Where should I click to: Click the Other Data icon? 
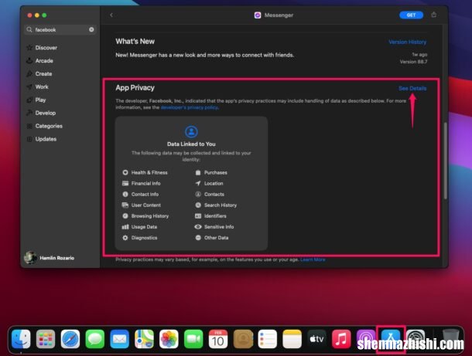198,238
